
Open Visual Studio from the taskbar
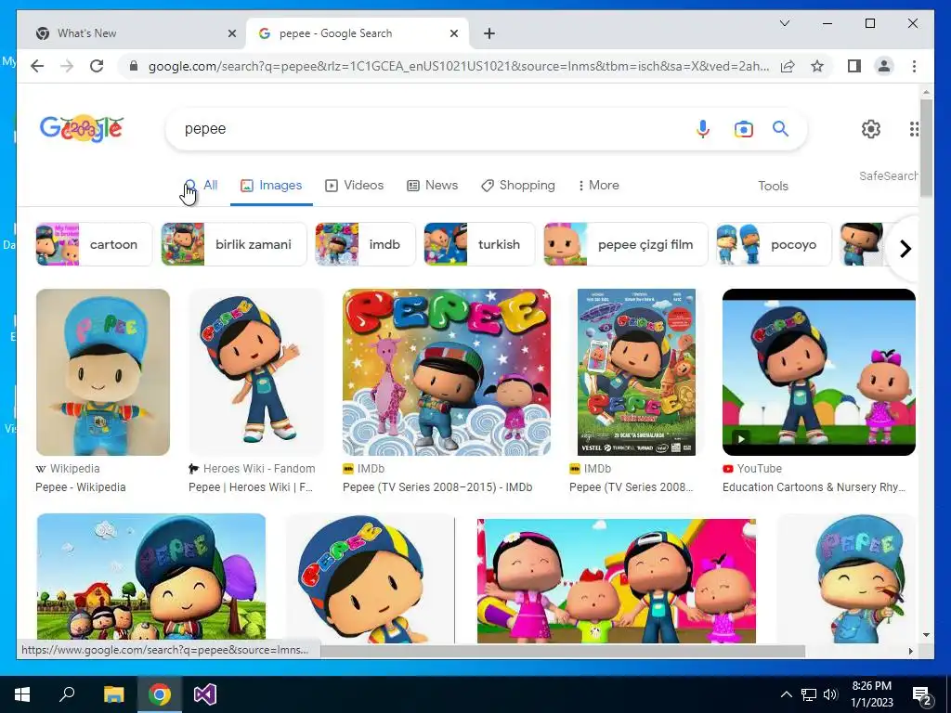click(x=205, y=694)
